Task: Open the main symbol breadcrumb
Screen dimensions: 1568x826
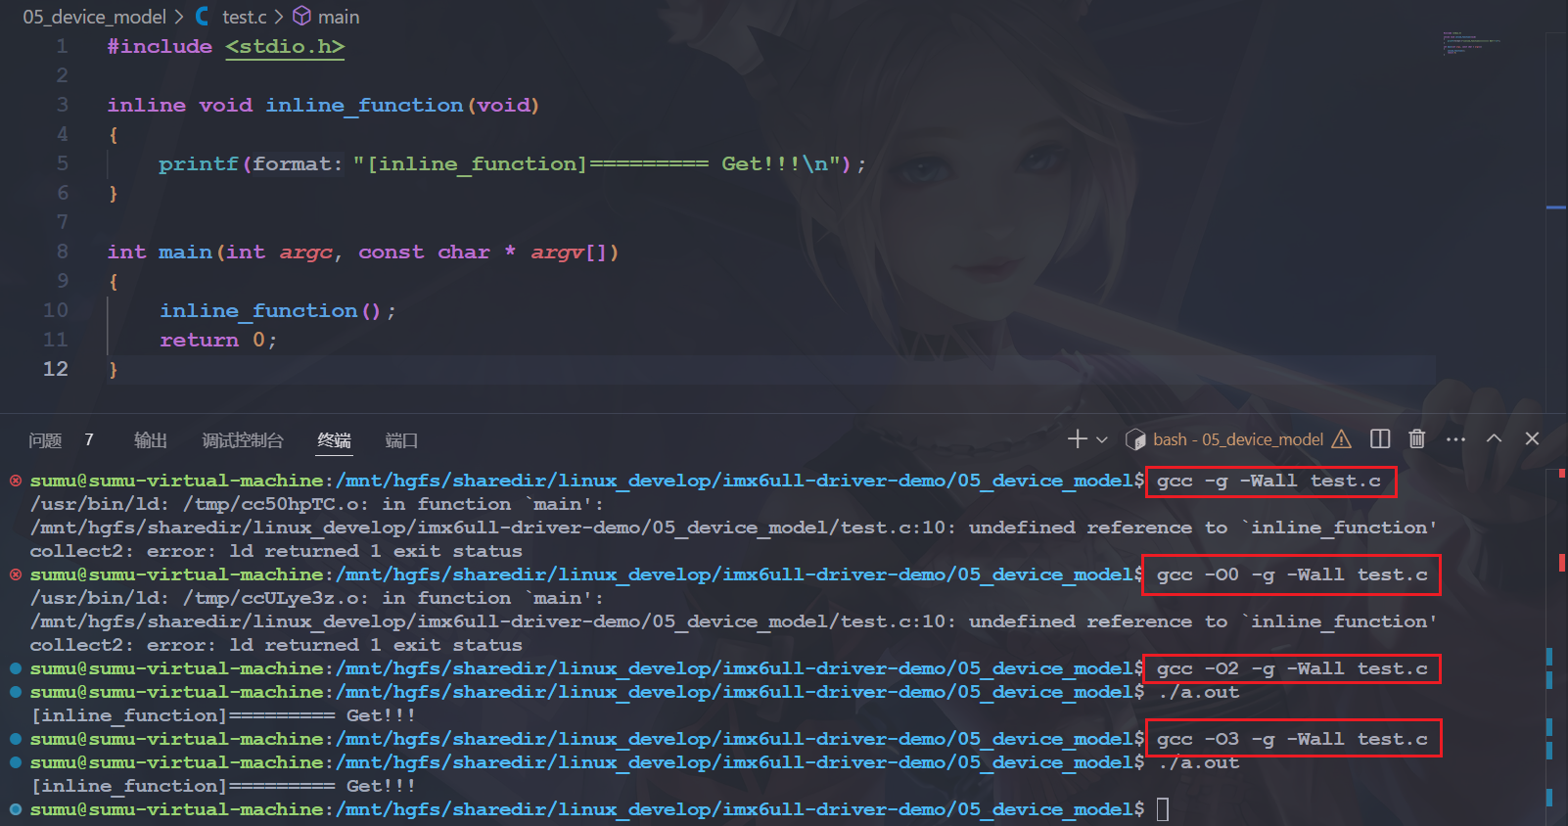Action: pyautogui.click(x=338, y=17)
